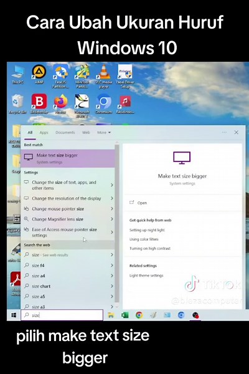249x374 pixels.
Task: Select size a5 web suggestion
Action: pyautogui.click(x=64, y=297)
